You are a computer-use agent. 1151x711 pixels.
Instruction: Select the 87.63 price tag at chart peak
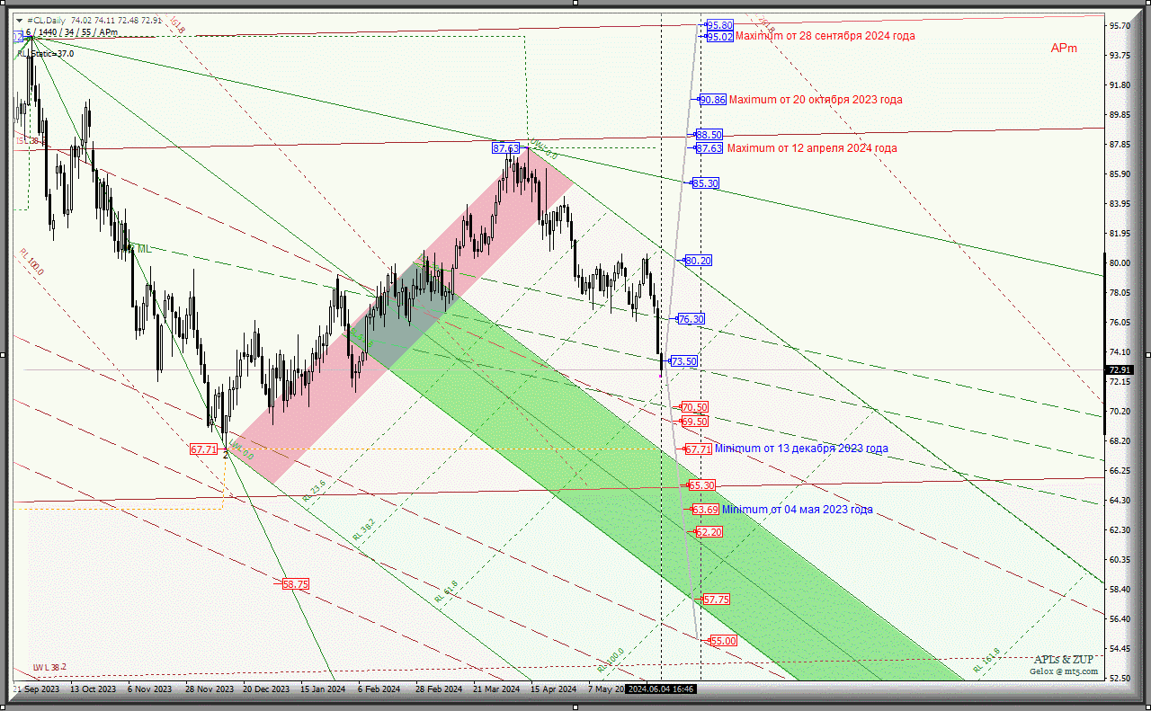pos(505,147)
